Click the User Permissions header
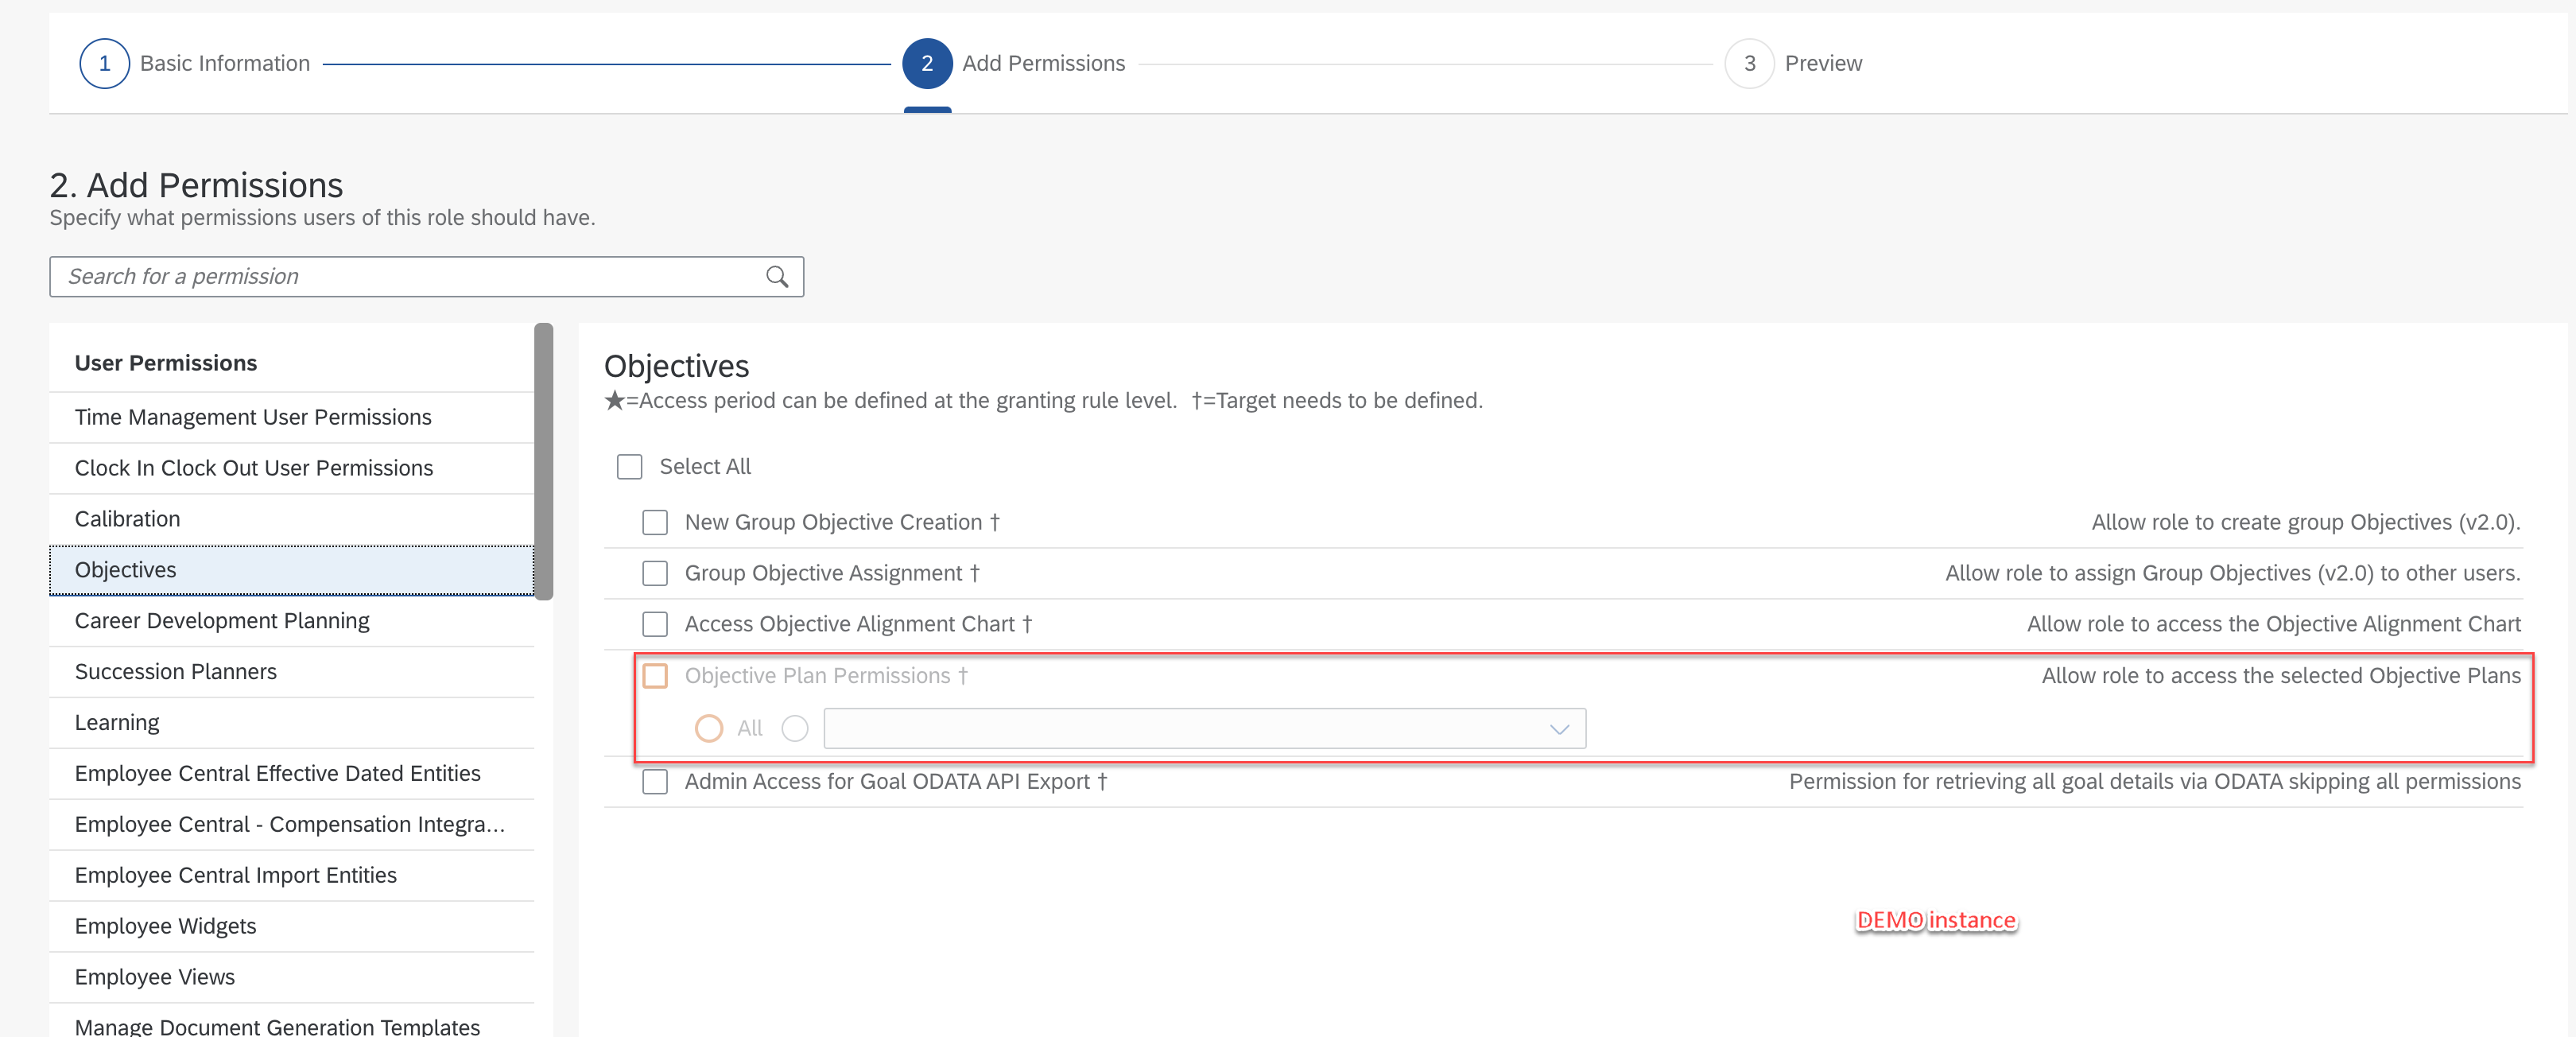Viewport: 2576px width, 1037px height. click(x=166, y=364)
